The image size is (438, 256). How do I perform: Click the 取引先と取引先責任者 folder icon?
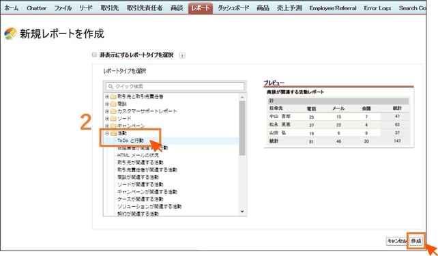point(113,97)
